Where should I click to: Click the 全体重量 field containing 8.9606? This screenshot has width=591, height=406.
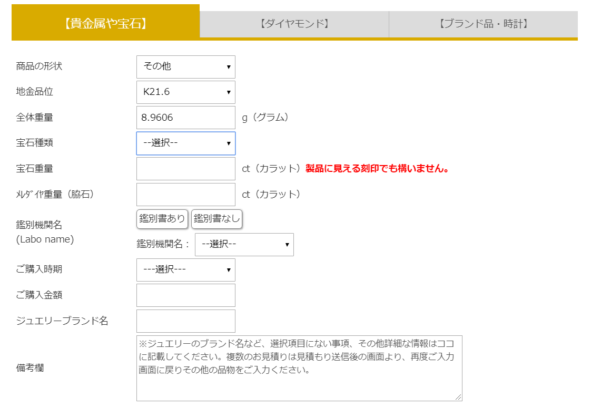click(x=186, y=118)
